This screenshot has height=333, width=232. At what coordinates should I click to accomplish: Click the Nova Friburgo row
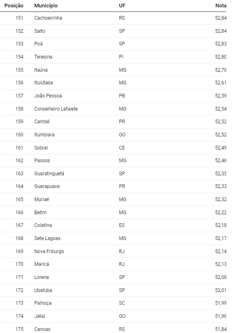tap(113, 251)
